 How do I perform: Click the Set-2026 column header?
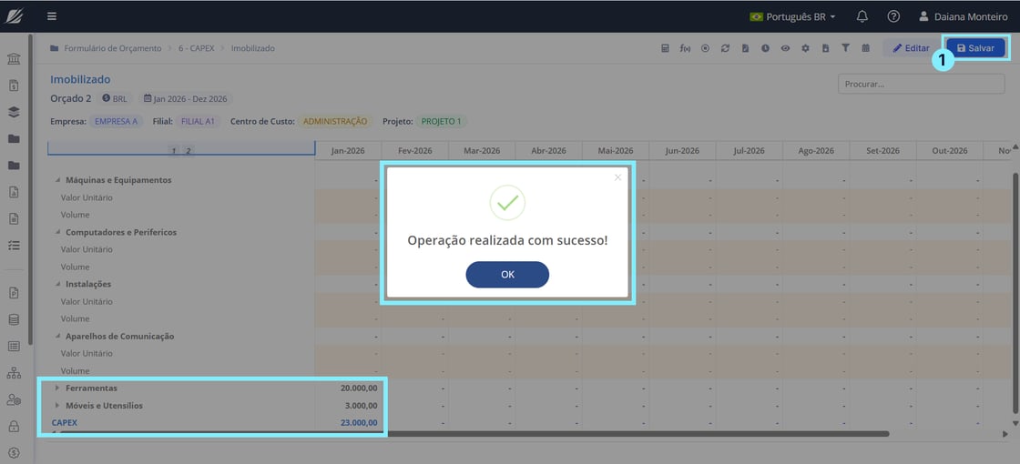[x=882, y=150]
